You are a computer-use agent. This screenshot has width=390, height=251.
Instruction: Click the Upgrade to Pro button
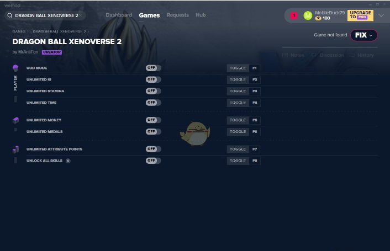pos(360,15)
